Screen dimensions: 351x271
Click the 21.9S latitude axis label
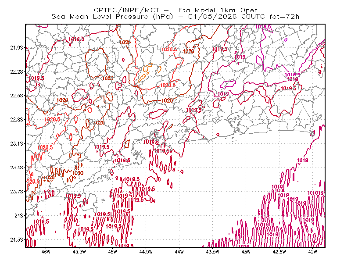tap(16, 47)
